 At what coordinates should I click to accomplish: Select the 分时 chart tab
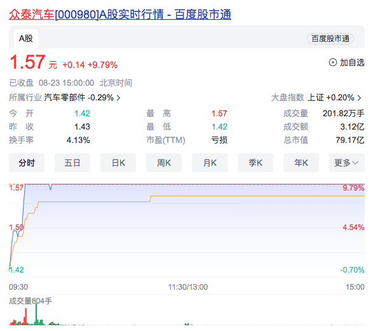pyautogui.click(x=27, y=163)
